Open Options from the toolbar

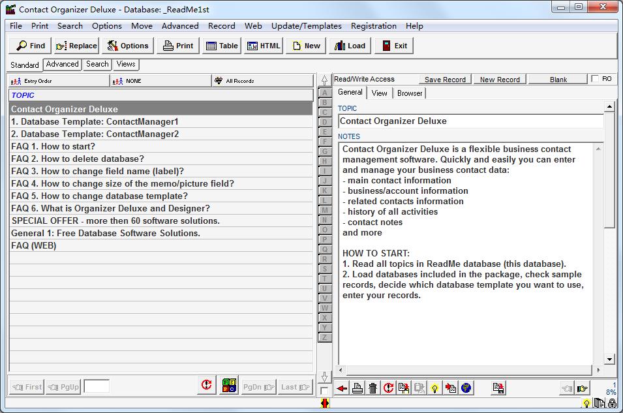pos(128,46)
